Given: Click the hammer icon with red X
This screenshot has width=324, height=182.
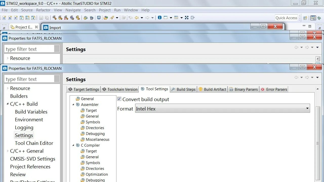Looking at the screenshot, I should pos(66,18).
